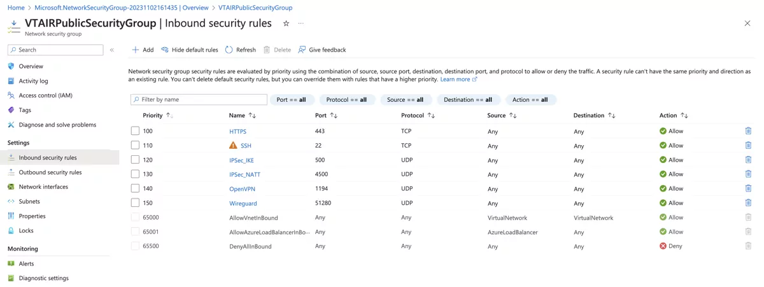Viewport: 764px width, 287px height.
Task: Click the disabled checkbox of the AllowAzureLoadBalancerInBound row
Action: [x=135, y=232]
